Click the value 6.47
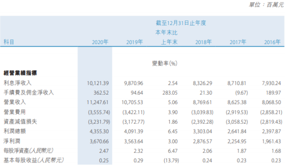 click(173, 151)
